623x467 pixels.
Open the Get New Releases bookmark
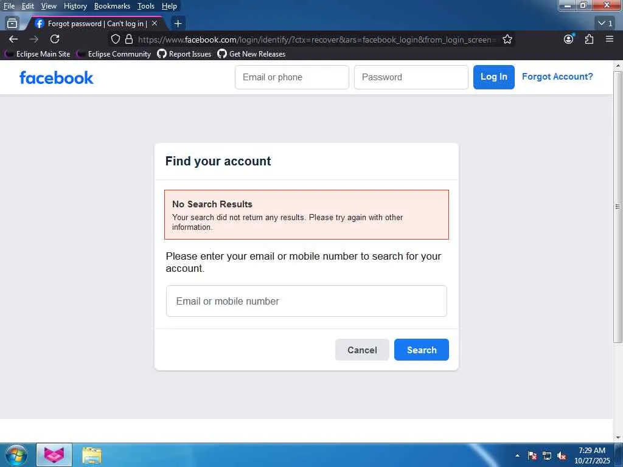[251, 54]
